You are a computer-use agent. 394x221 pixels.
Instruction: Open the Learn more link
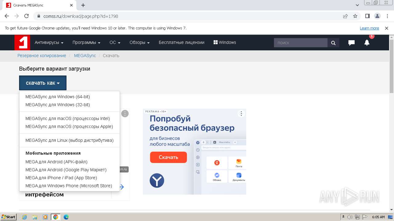pos(369,28)
